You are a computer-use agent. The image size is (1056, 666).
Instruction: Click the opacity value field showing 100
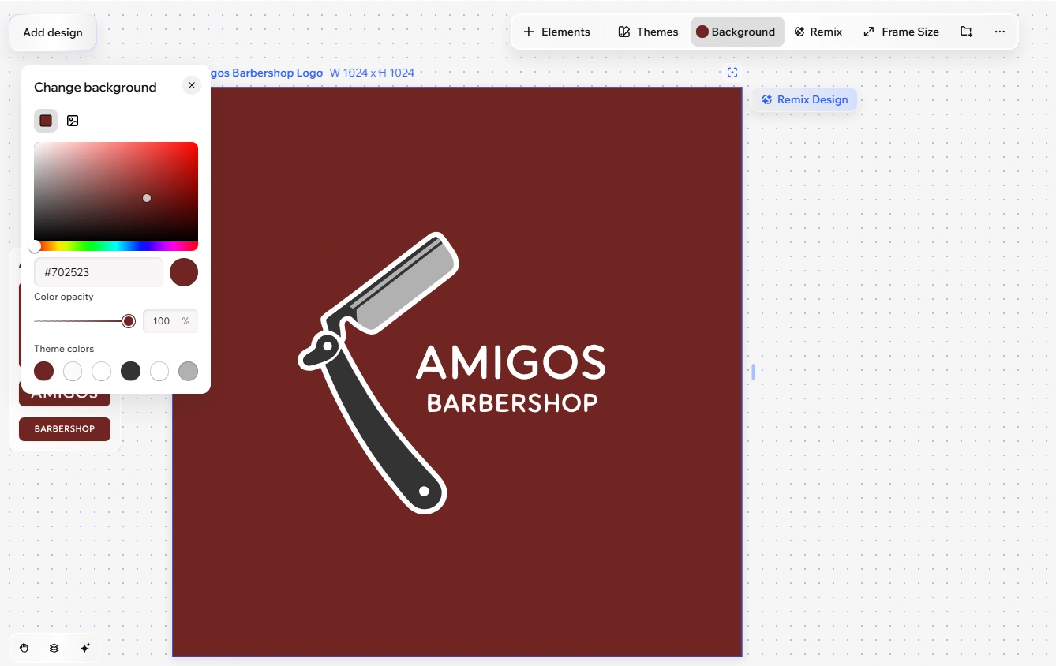[170, 321]
